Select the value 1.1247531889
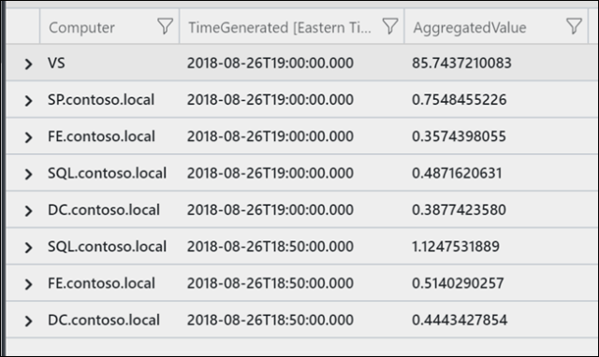The image size is (599, 357). (456, 247)
